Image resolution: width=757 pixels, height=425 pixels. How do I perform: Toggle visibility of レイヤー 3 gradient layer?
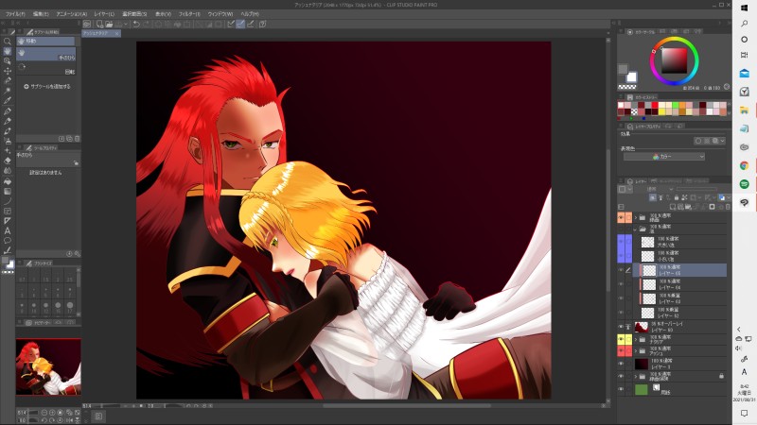click(x=621, y=364)
